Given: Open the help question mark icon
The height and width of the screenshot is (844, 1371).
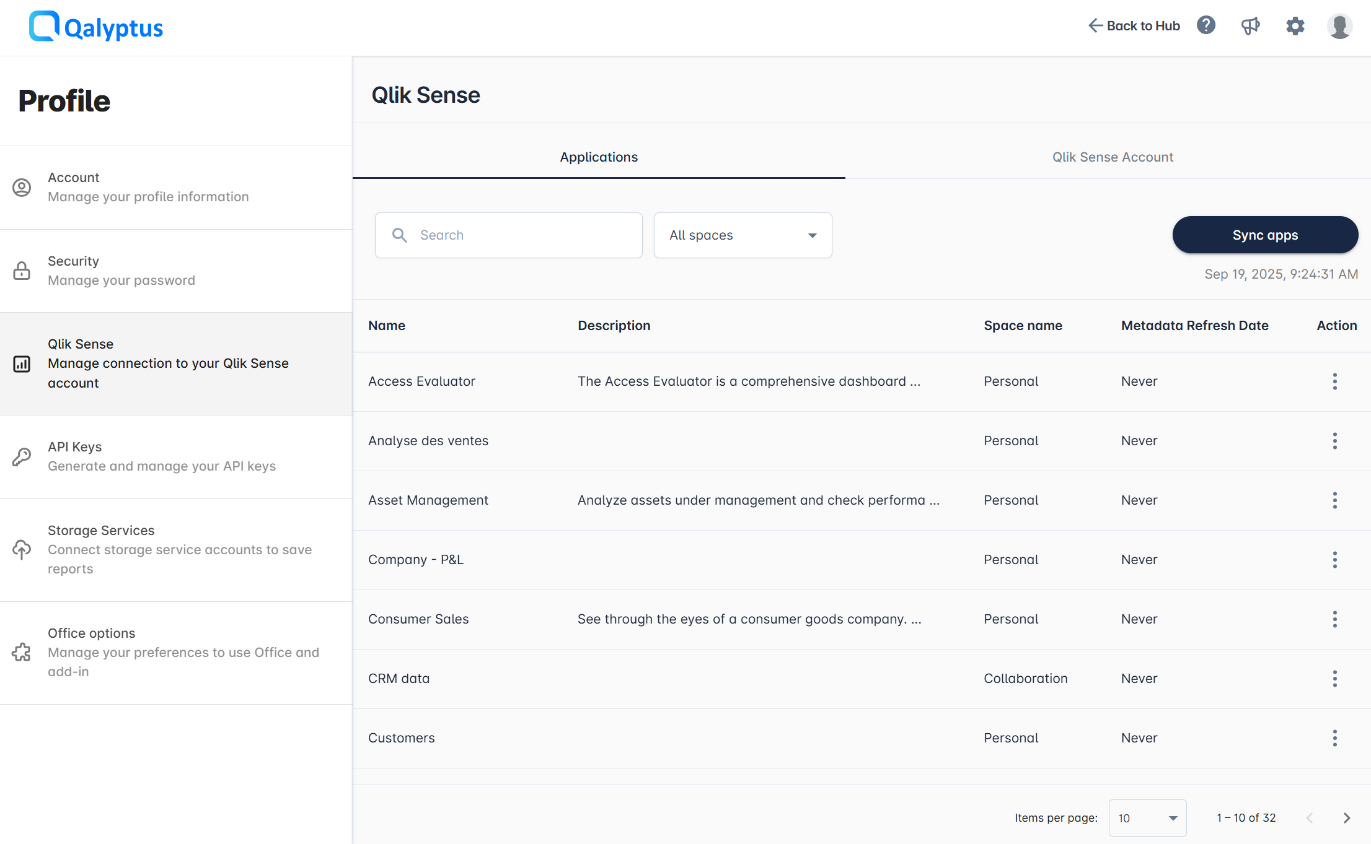Looking at the screenshot, I should [1206, 25].
